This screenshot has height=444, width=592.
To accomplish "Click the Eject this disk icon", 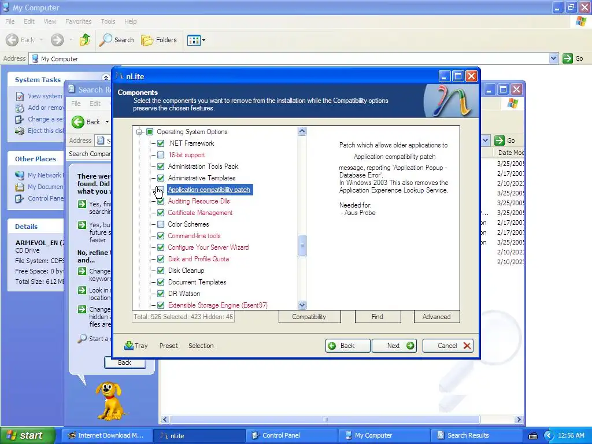I will [20, 131].
